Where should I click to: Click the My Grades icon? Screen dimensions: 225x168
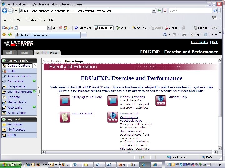point(4,124)
